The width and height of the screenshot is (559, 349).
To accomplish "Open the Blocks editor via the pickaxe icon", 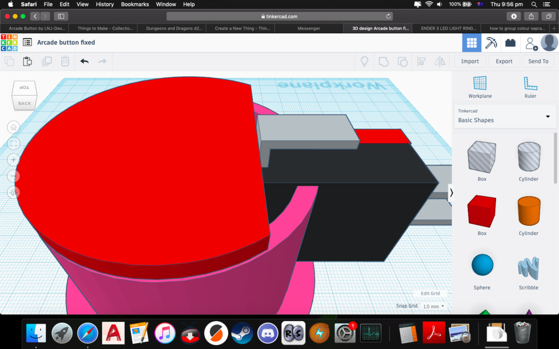I will click(491, 43).
